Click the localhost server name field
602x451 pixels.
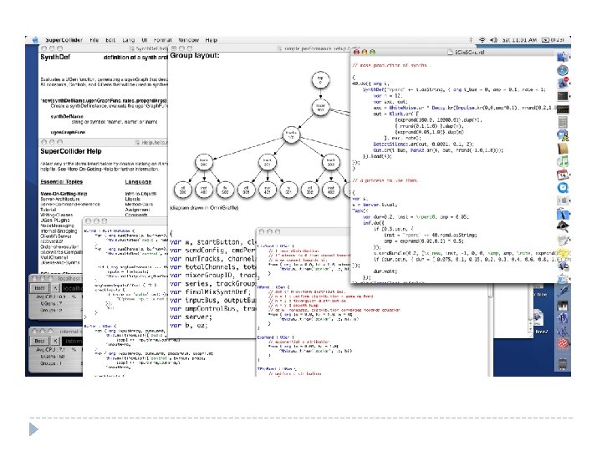[x=72, y=288]
